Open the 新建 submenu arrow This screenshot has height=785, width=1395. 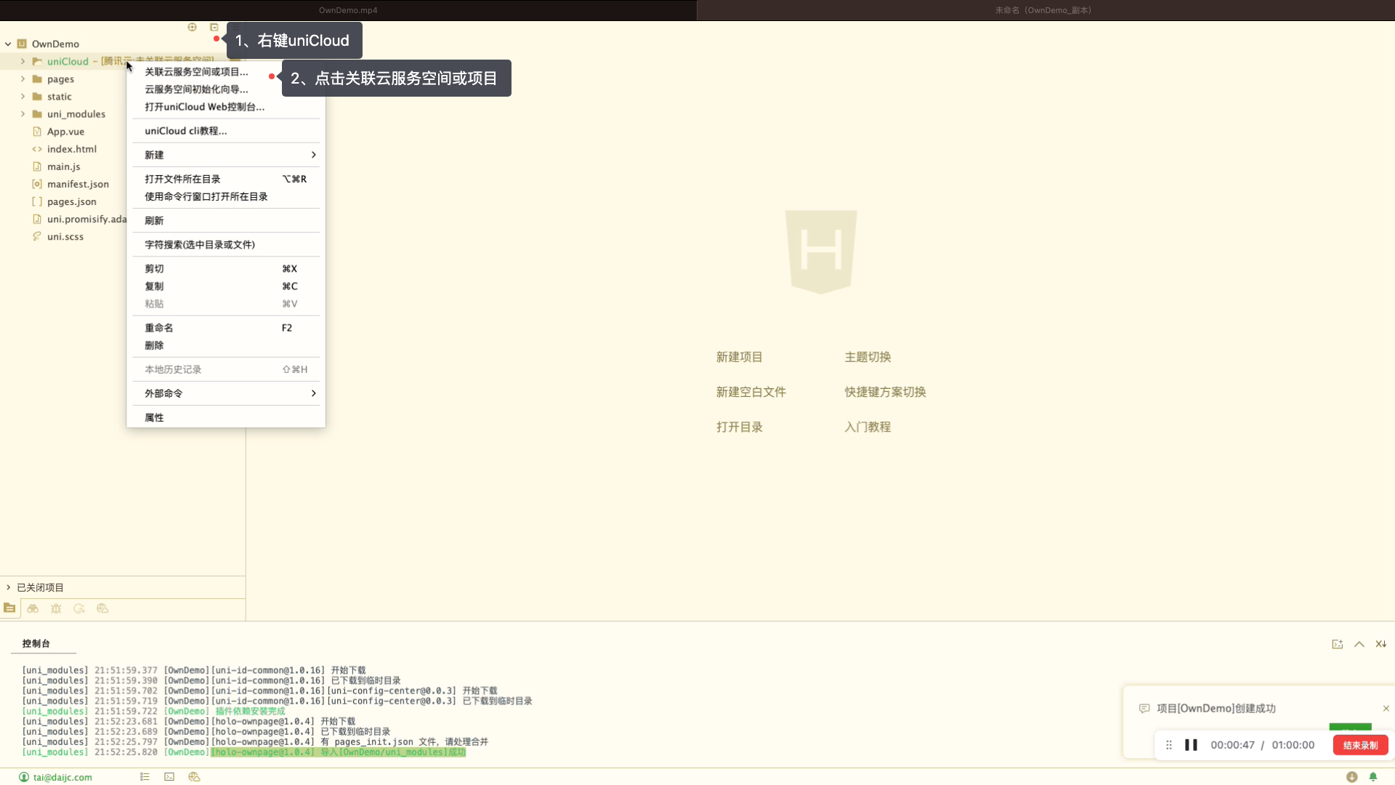313,155
